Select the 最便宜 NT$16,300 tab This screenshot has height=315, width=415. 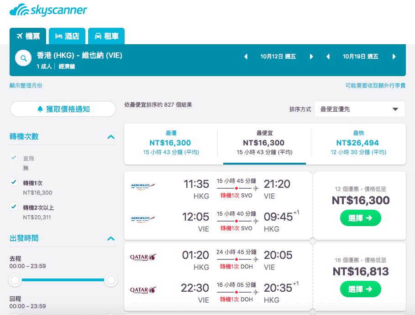[264, 143]
